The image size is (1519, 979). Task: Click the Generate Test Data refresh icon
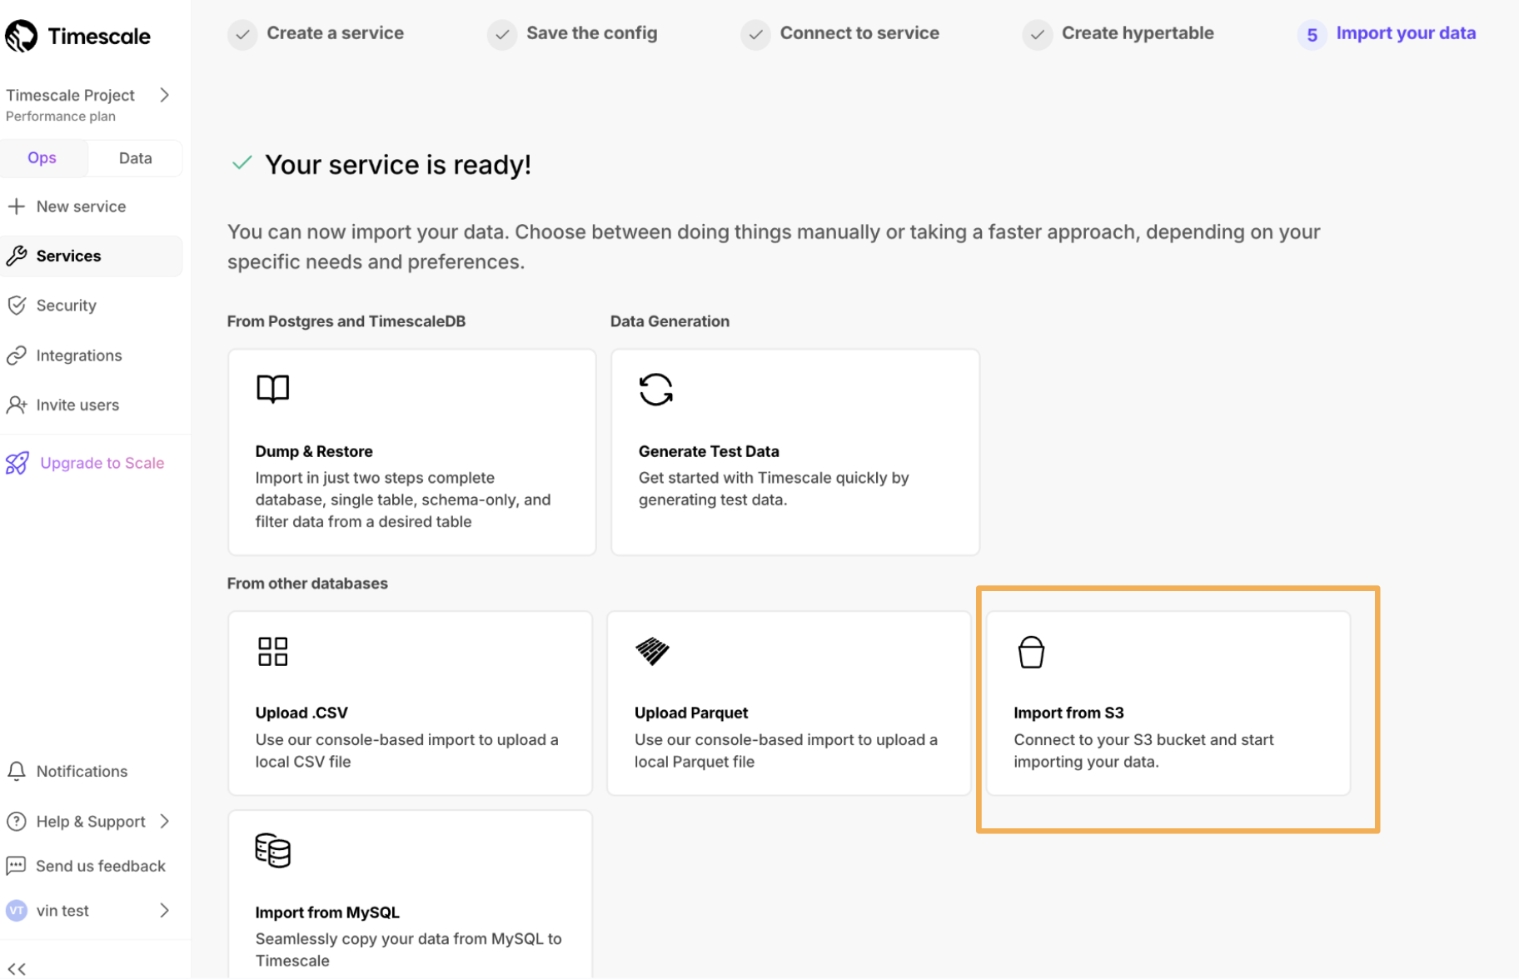pyautogui.click(x=655, y=389)
